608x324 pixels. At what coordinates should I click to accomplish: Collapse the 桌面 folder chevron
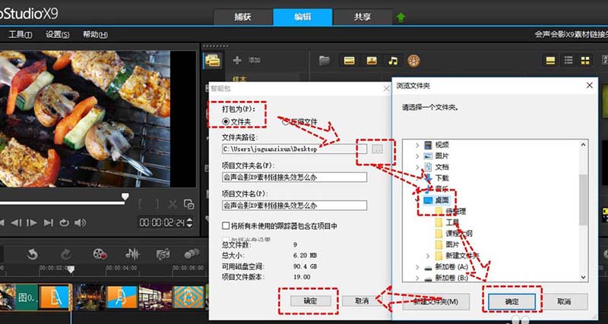(417, 200)
